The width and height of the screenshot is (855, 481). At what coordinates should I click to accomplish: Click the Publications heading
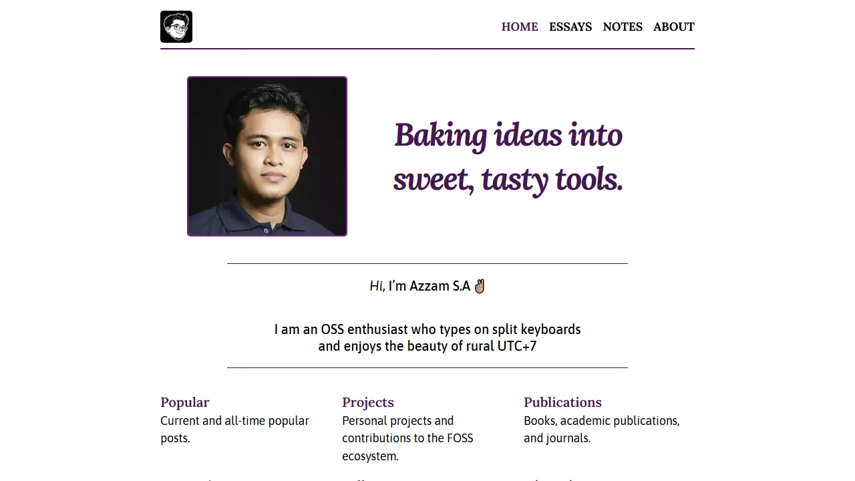click(562, 402)
